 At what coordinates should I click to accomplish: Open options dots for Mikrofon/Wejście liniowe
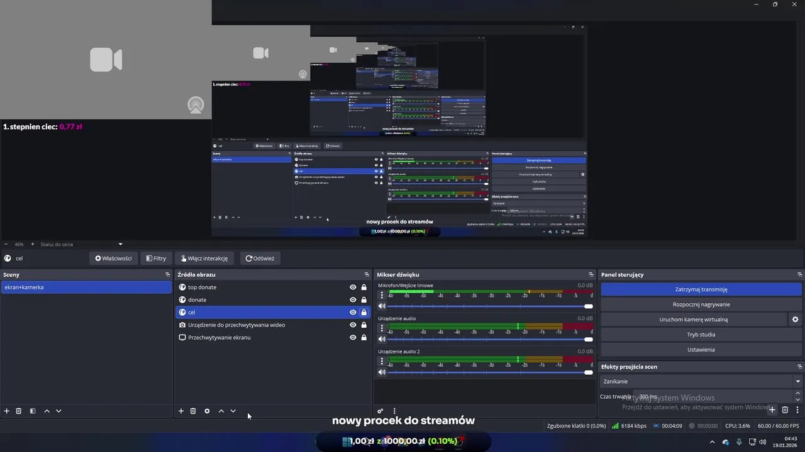(382, 294)
